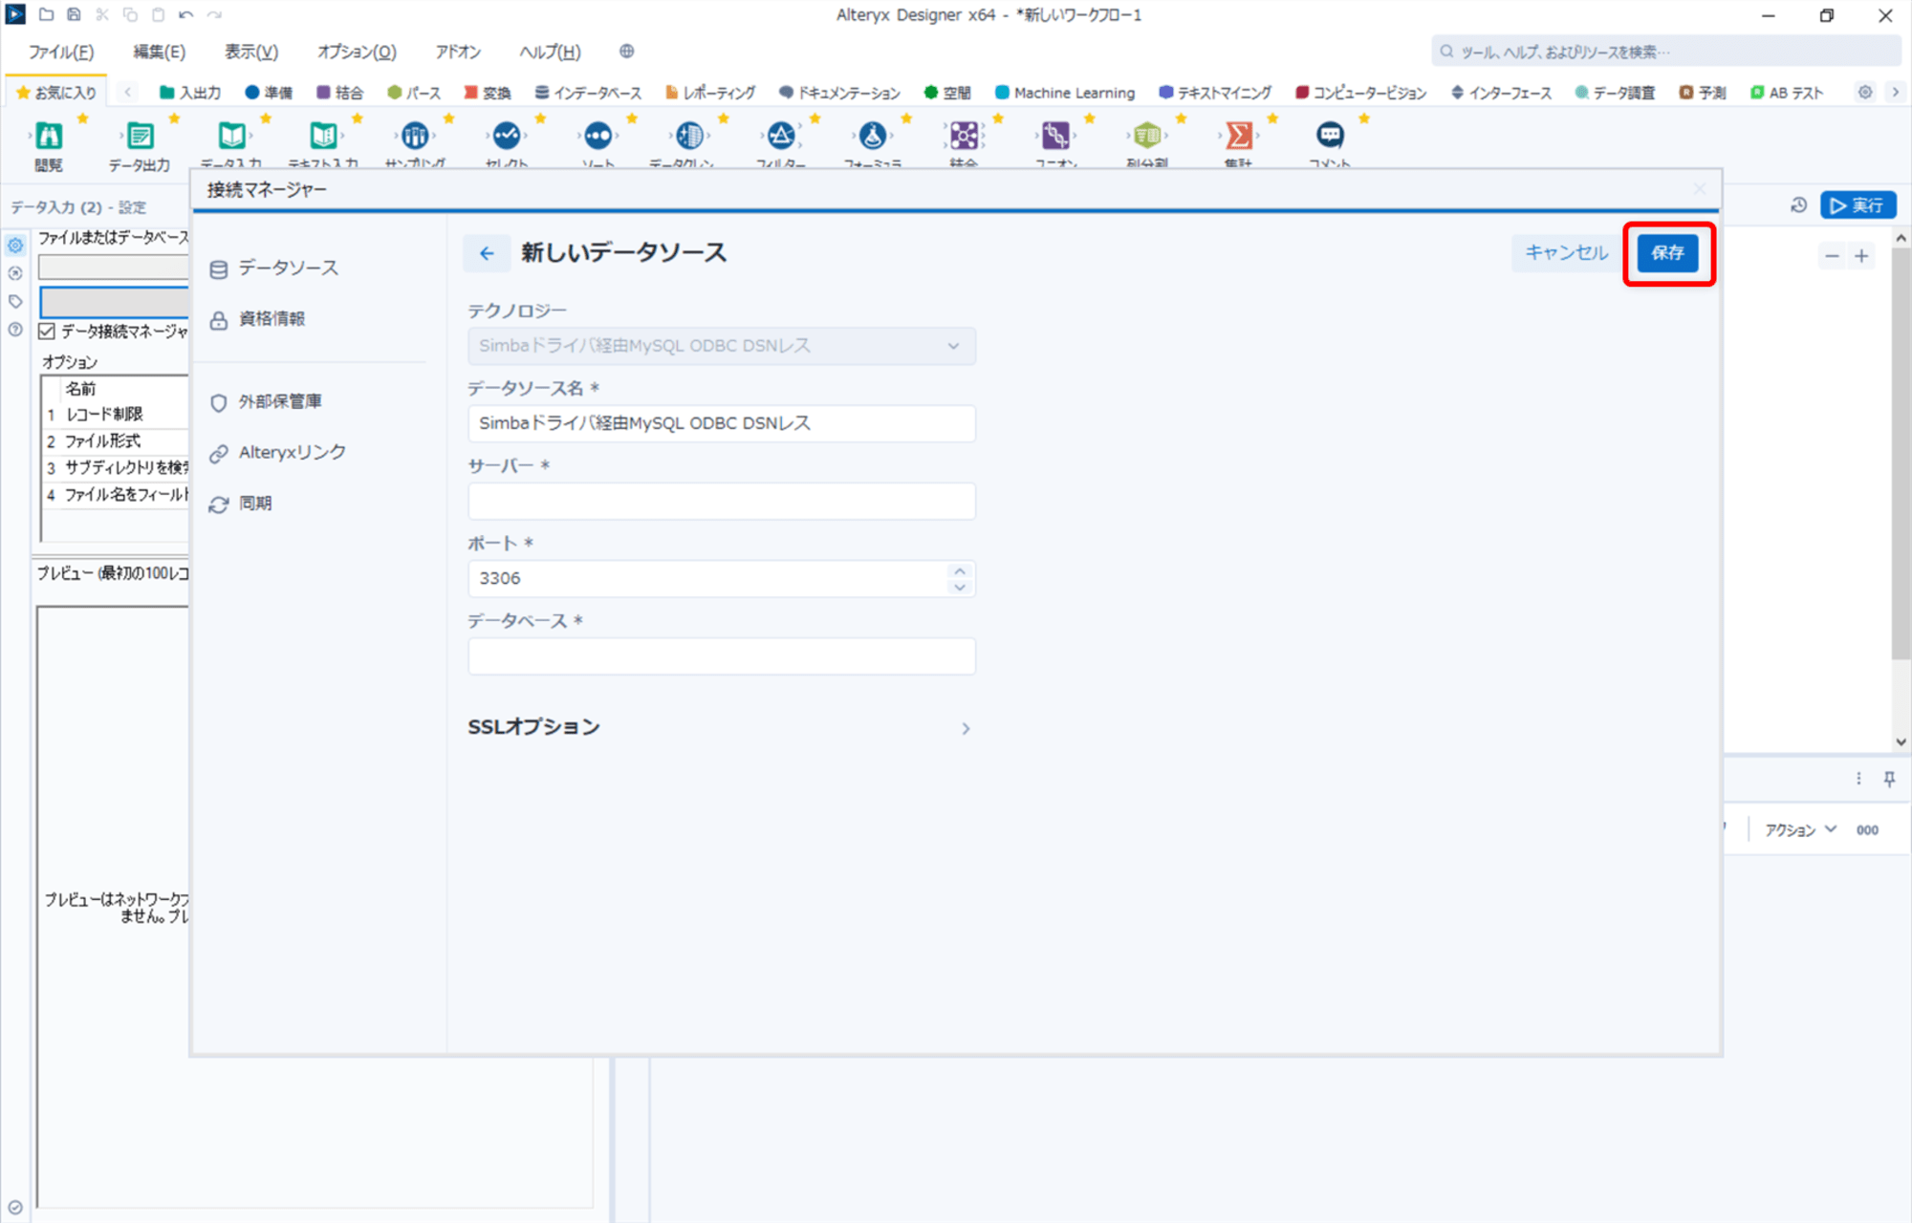Select the Text to Columns (列分割) tool icon
Image resolution: width=1912 pixels, height=1223 pixels.
[1147, 136]
